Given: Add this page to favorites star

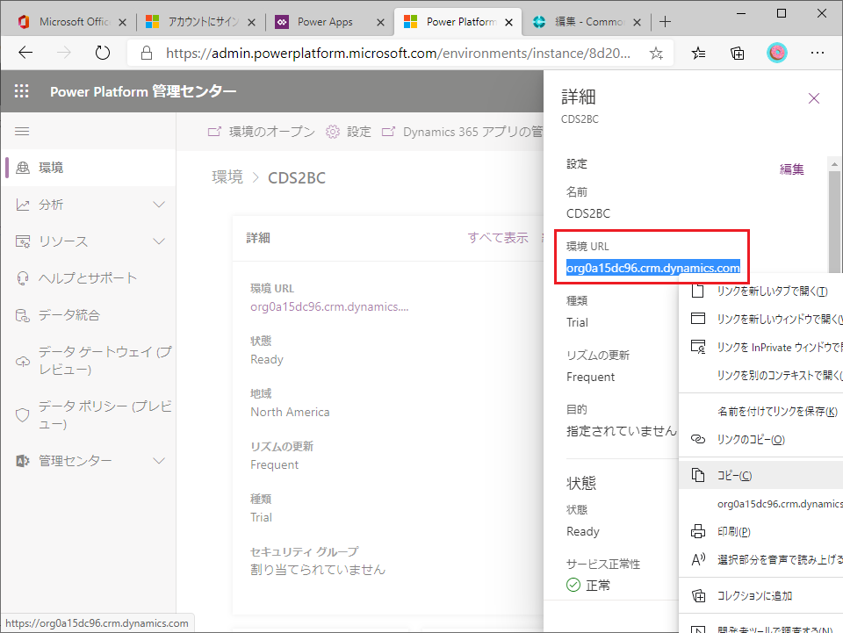Looking at the screenshot, I should pos(656,53).
